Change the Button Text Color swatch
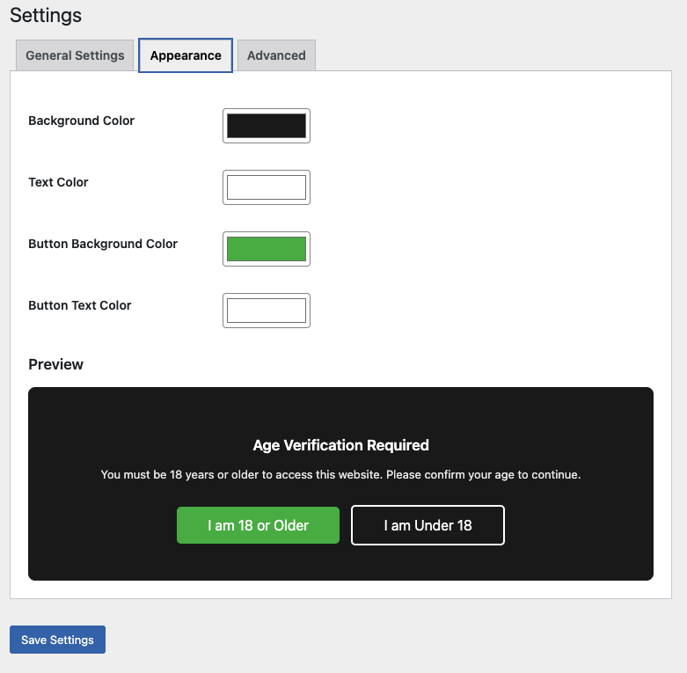This screenshot has height=673, width=687. pos(267,311)
